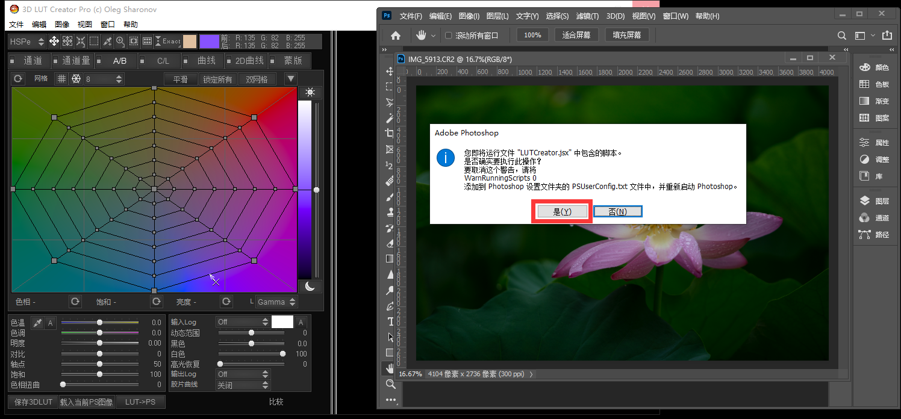Viewport: 901px width, 419px height.
Task: Click the eyedropper tool in LUT Creator toolbar
Action: (107, 41)
